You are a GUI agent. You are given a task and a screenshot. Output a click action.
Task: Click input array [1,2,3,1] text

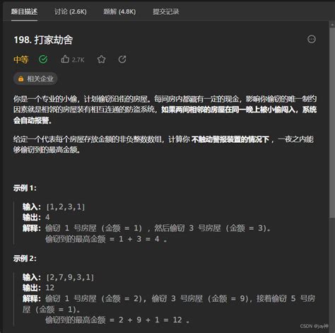[66, 206]
